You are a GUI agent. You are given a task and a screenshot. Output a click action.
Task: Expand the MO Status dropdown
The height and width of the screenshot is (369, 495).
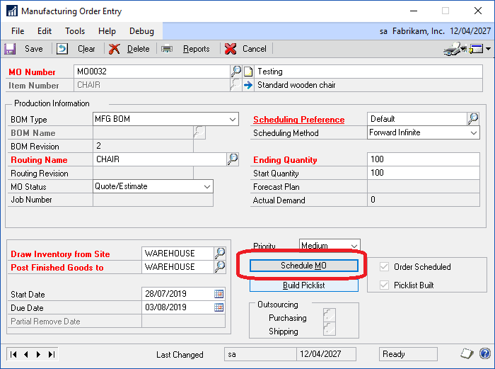pyautogui.click(x=207, y=186)
